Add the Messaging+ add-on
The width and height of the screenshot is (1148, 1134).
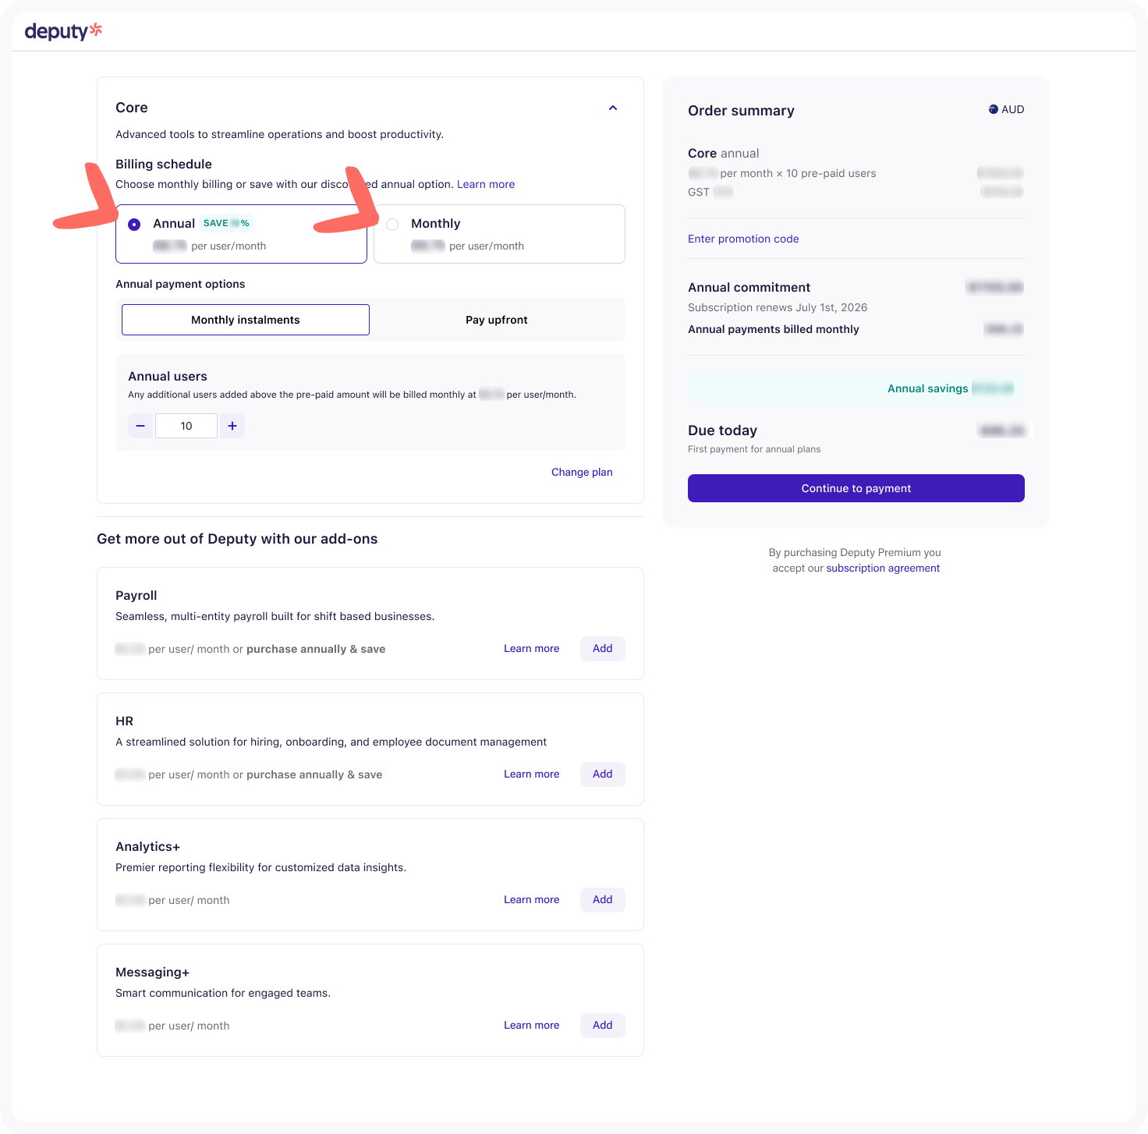[x=602, y=1025]
